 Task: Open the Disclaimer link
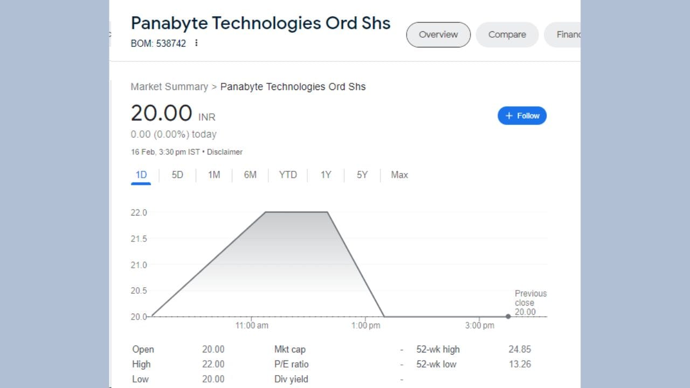(225, 152)
